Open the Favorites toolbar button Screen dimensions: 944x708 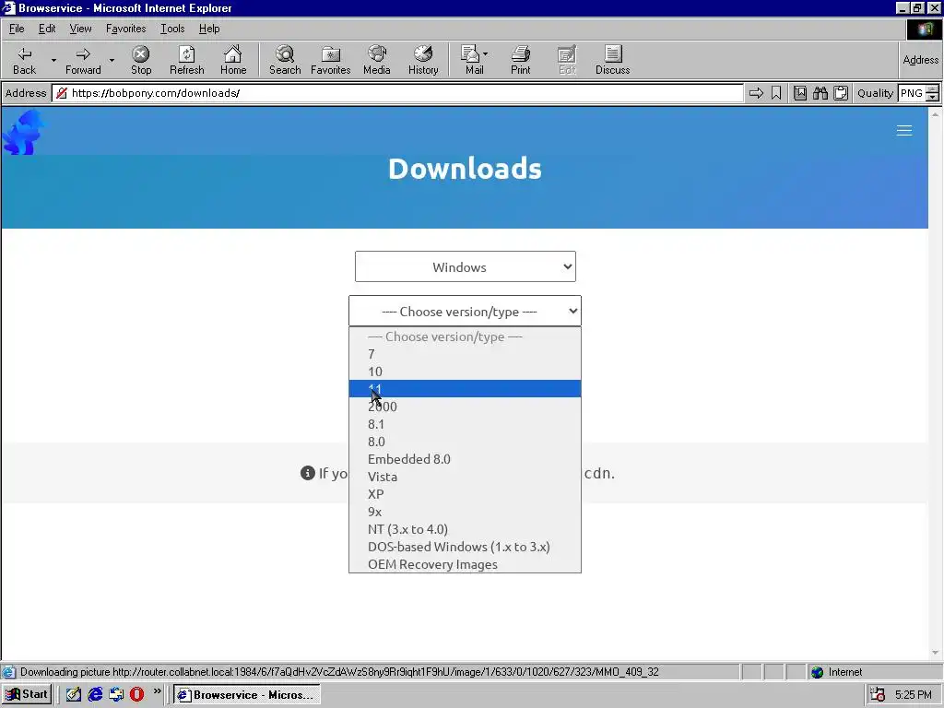pyautogui.click(x=331, y=60)
